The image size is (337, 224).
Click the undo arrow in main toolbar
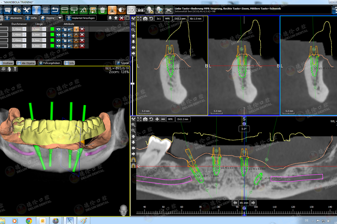click(55, 10)
